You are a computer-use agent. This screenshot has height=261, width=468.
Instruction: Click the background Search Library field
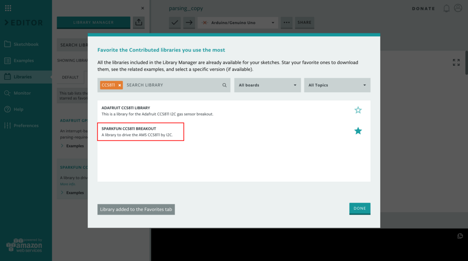(x=73, y=45)
